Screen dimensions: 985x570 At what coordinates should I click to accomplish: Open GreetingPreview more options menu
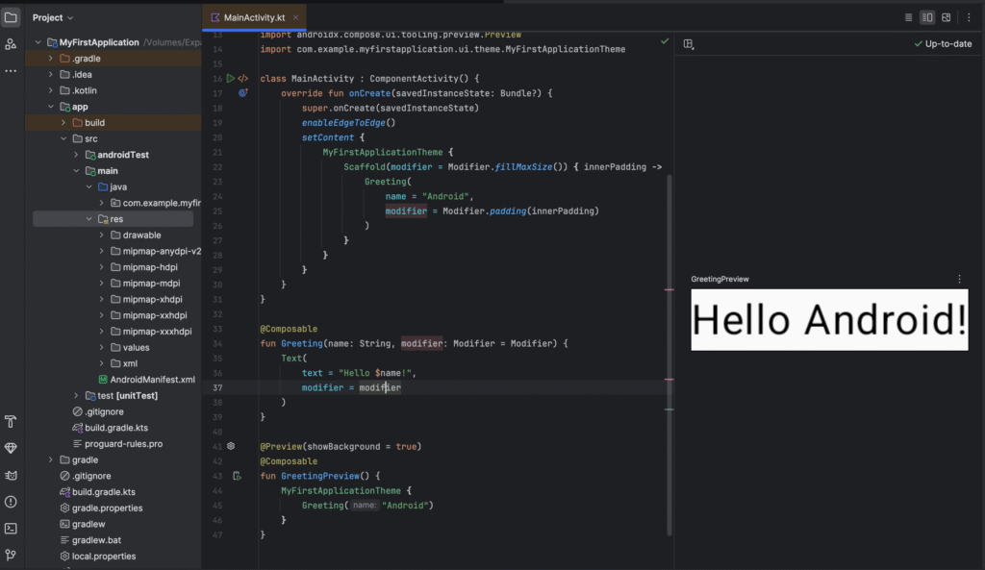[959, 280]
